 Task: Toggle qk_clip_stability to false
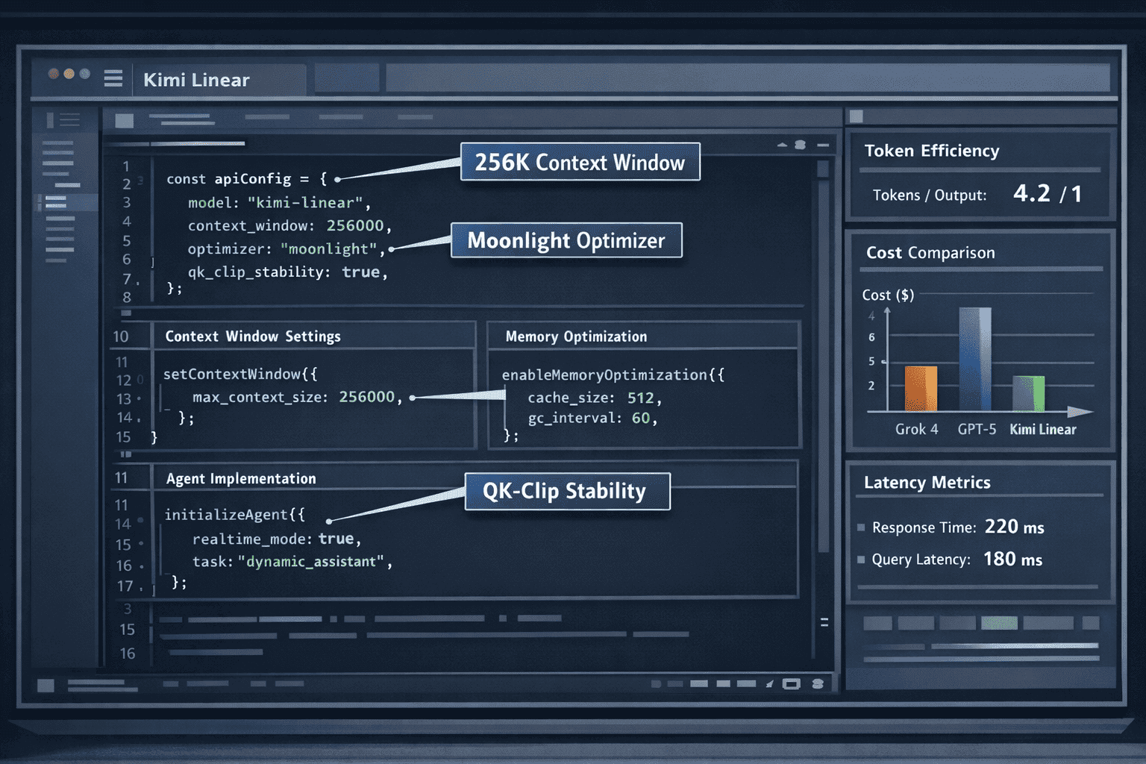coord(363,272)
